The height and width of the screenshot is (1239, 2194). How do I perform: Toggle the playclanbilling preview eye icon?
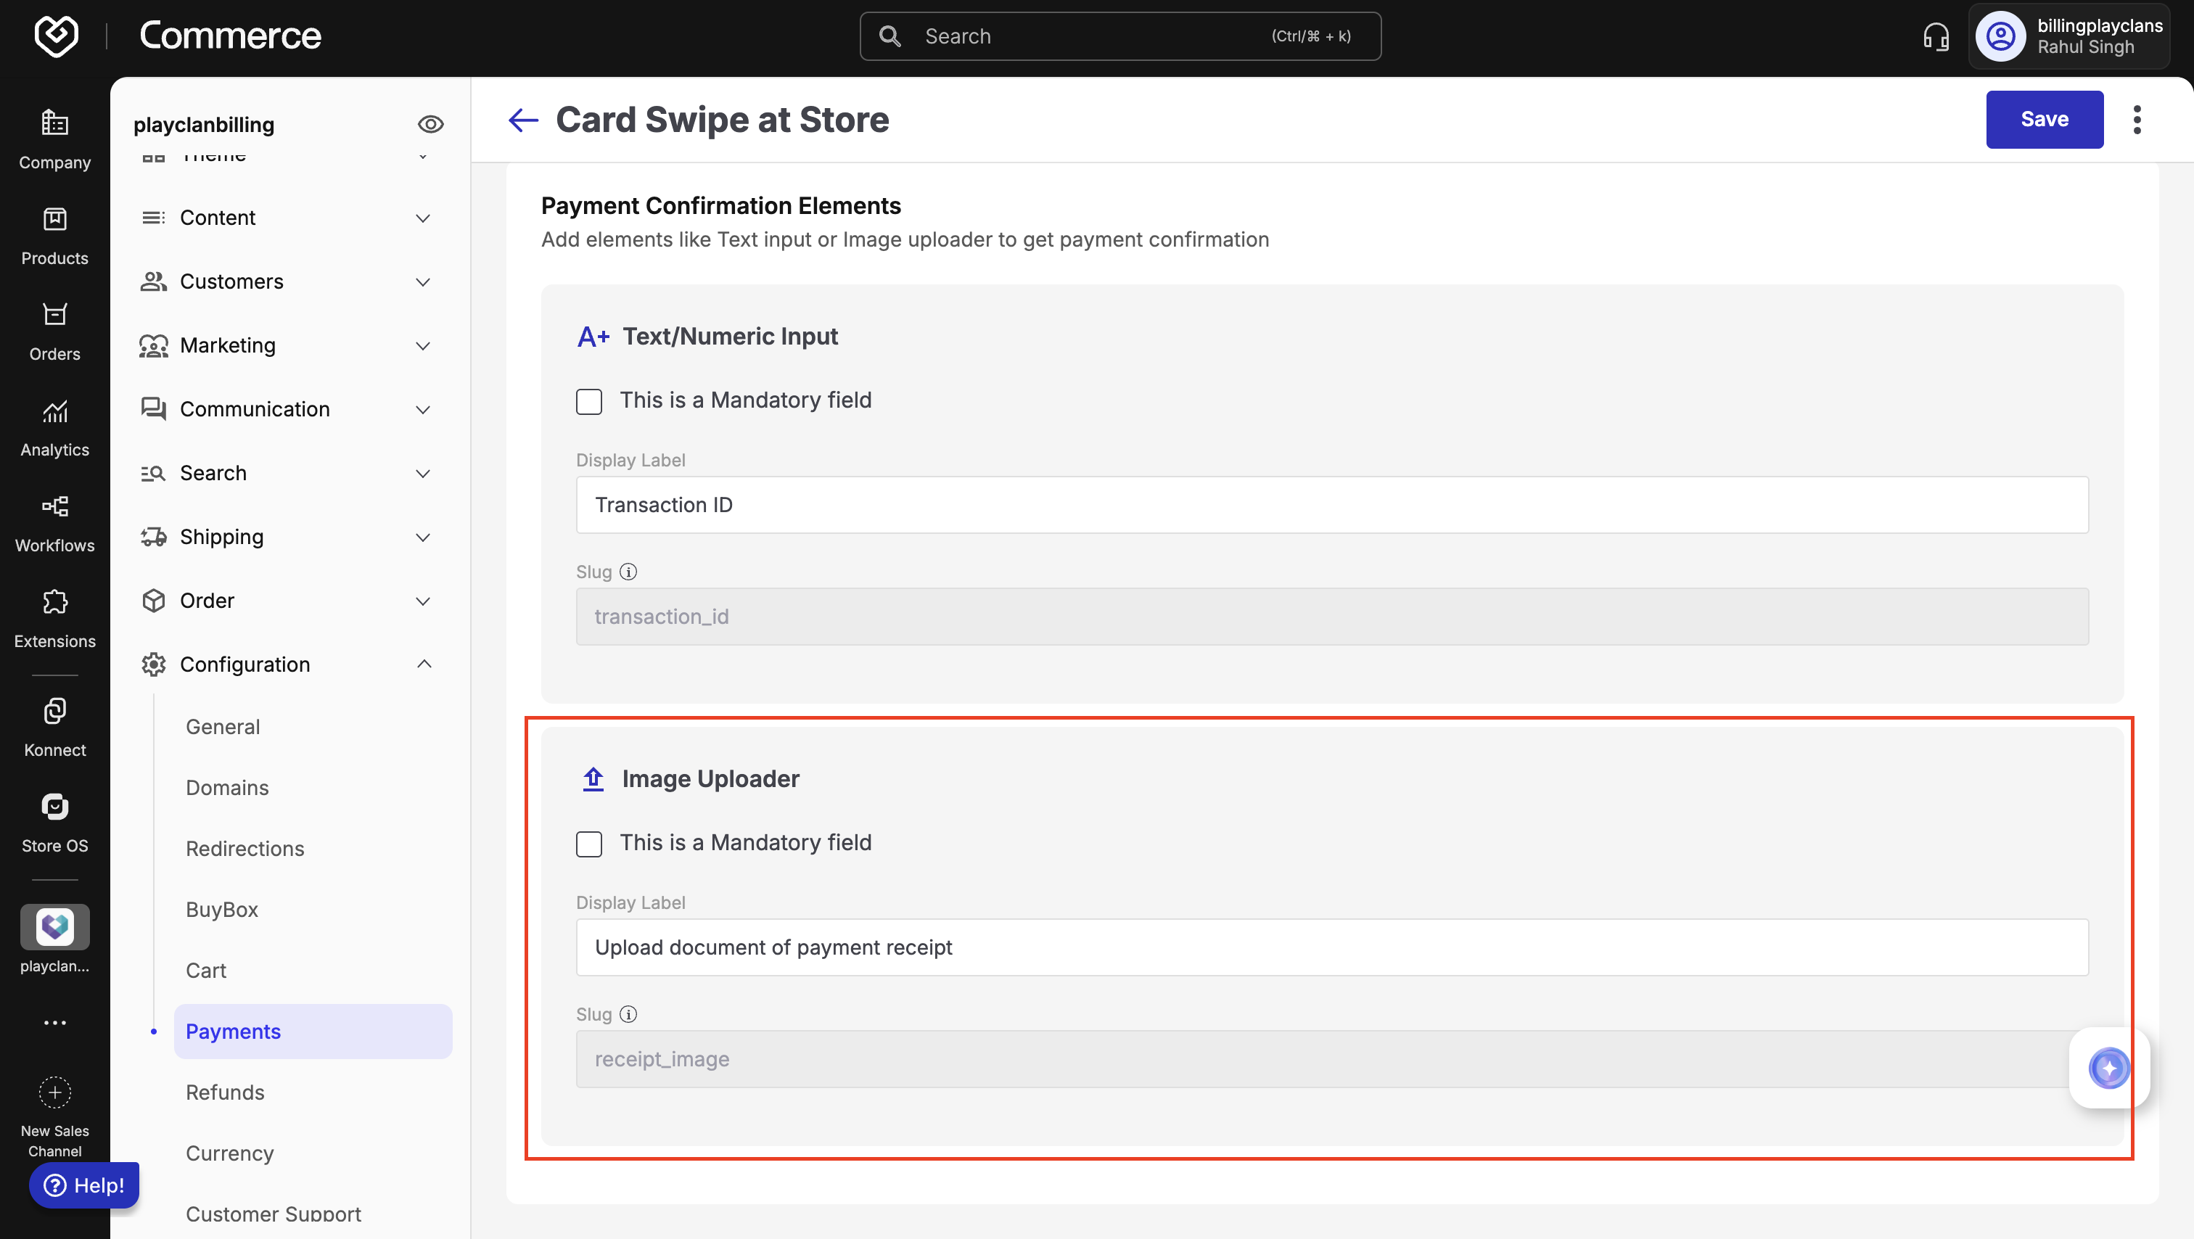tap(430, 124)
